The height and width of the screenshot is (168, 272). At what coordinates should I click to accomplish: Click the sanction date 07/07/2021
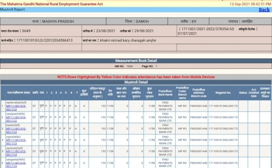click(187, 34)
